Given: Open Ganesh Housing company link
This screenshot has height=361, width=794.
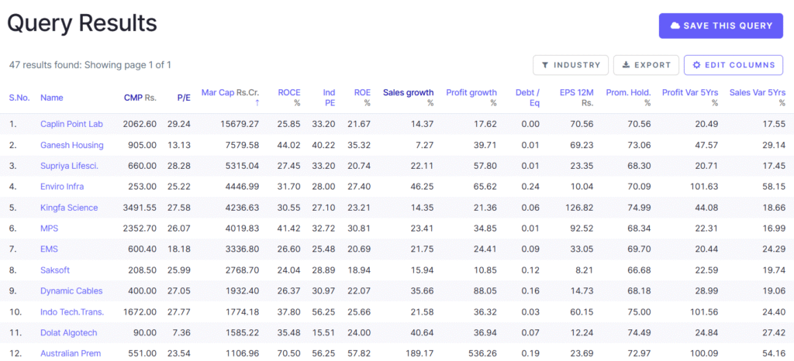Looking at the screenshot, I should pos(72,145).
